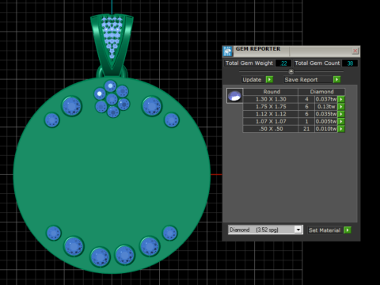The image size is (380, 285).
Task: Click the Set Material button
Action: pyautogui.click(x=325, y=230)
